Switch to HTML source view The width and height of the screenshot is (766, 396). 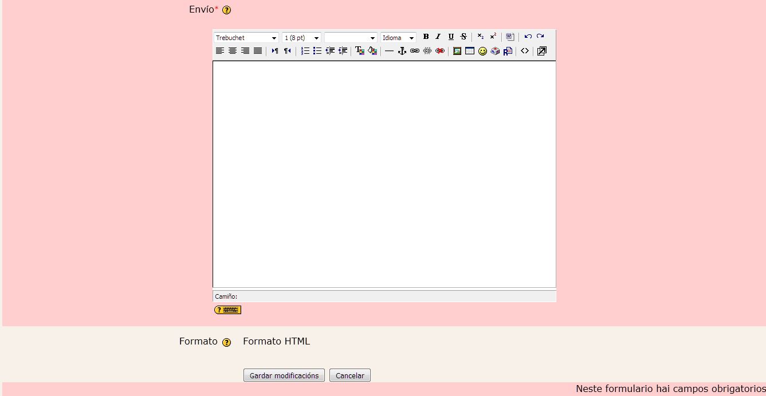coord(525,51)
